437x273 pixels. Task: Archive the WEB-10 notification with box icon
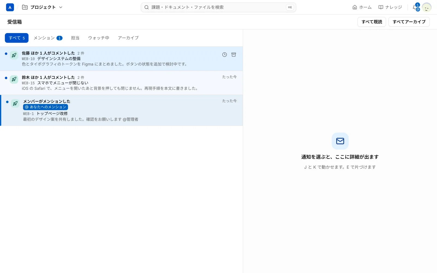pyautogui.click(x=234, y=55)
